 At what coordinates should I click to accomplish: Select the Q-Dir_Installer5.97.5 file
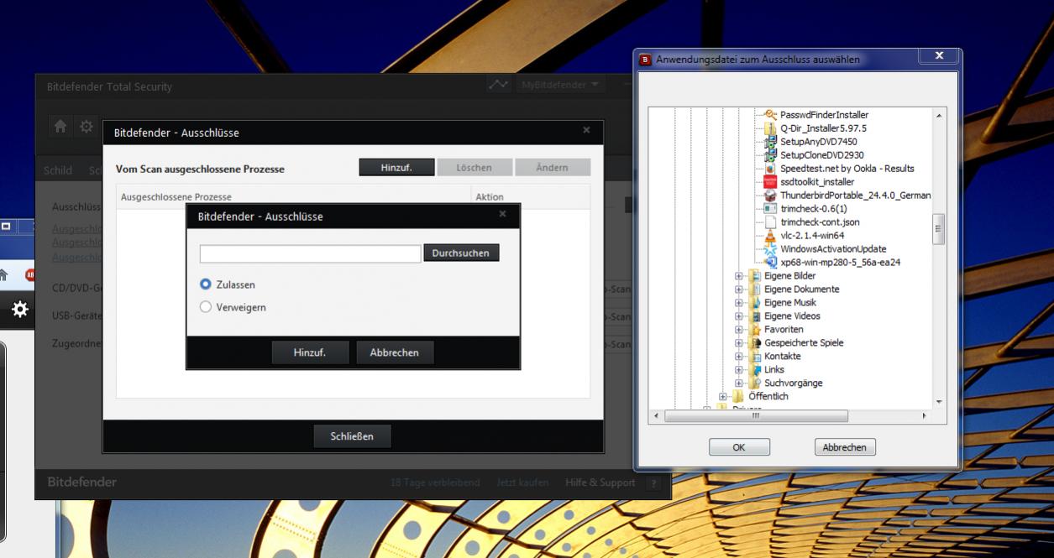point(823,128)
